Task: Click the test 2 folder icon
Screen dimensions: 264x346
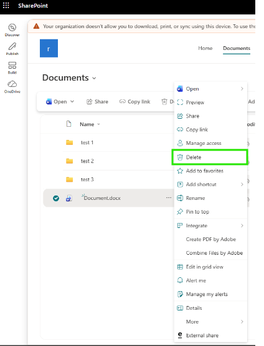Action: pos(70,161)
